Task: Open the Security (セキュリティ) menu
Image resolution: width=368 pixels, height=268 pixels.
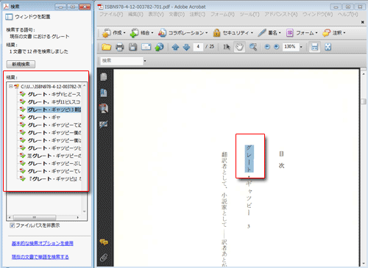Action: [x=233, y=33]
